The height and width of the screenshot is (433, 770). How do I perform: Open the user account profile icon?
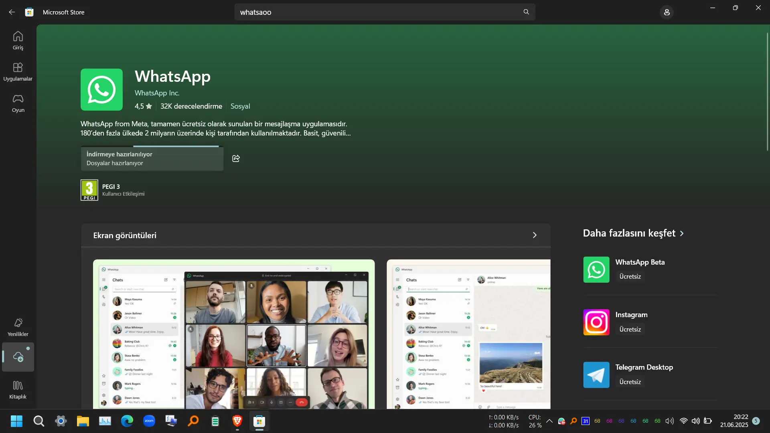(667, 12)
